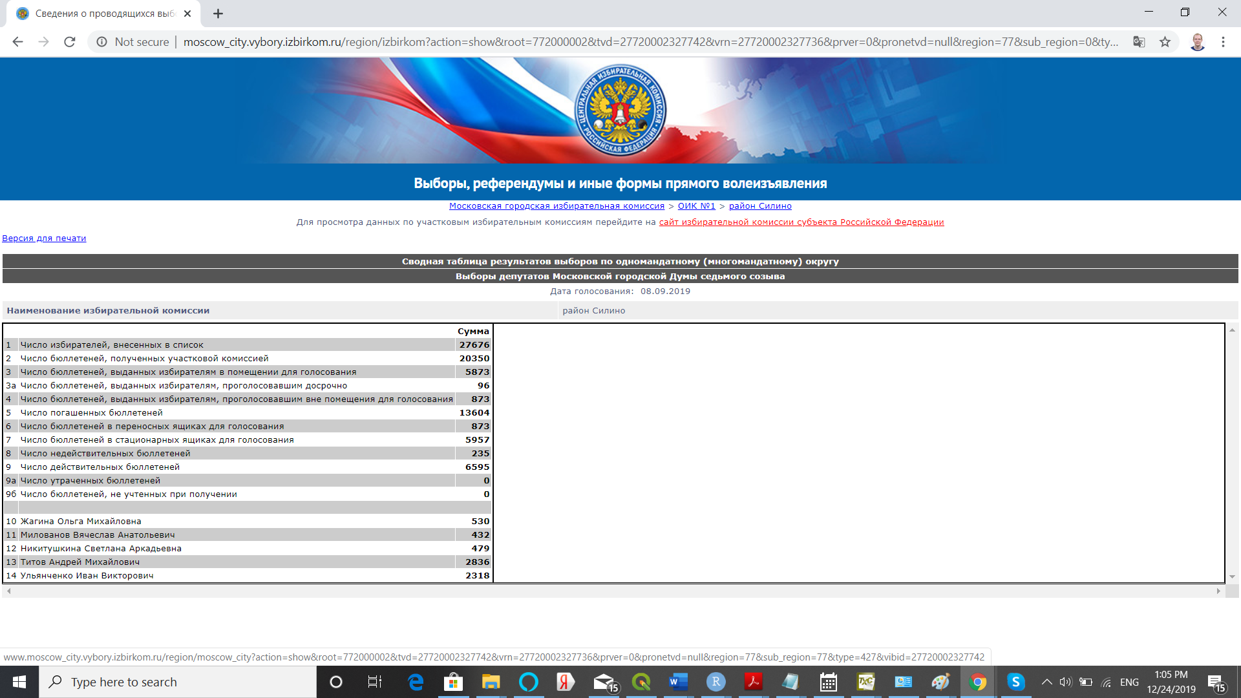
Task: Open Skype from the taskbar
Action: (1015, 682)
